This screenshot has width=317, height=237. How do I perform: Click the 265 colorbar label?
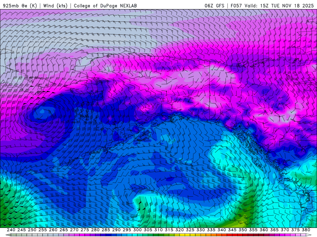pyautogui.click(x=63, y=230)
